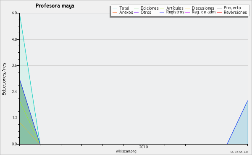Select the 'Total' legend entry

coord(124,8)
